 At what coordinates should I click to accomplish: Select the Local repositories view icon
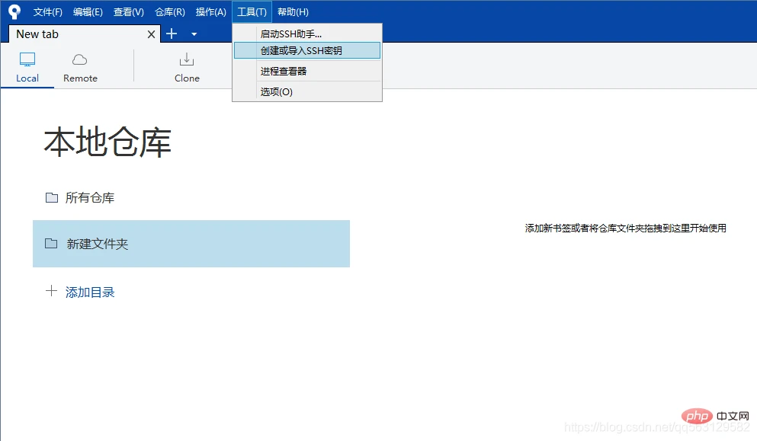[27, 67]
